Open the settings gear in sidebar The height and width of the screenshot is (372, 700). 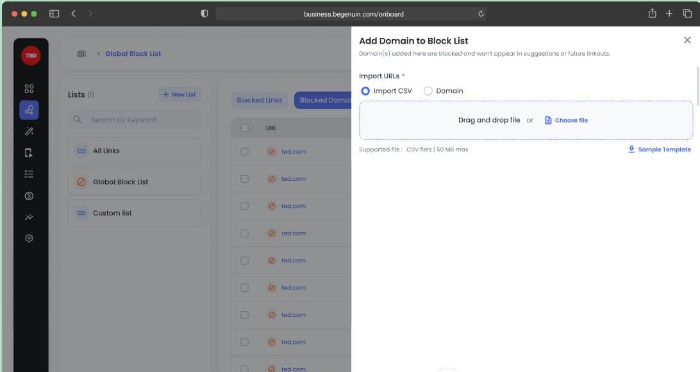(x=29, y=239)
